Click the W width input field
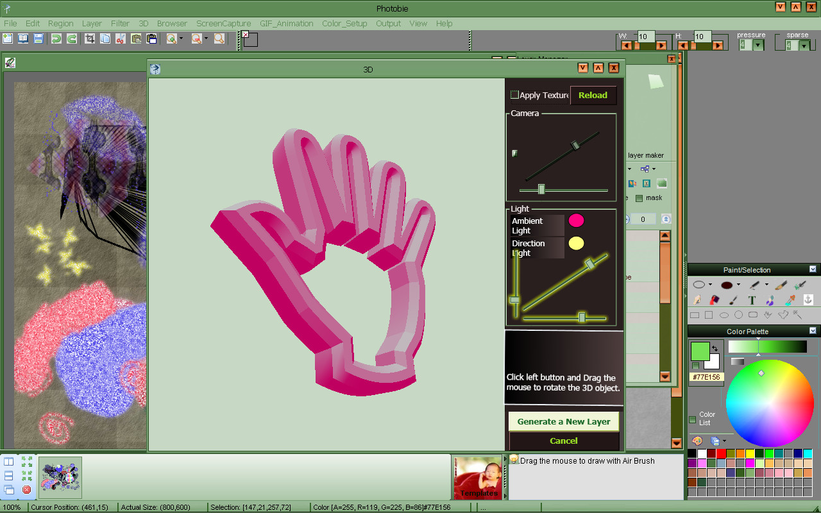Viewport: 821px width, 513px height. point(646,37)
